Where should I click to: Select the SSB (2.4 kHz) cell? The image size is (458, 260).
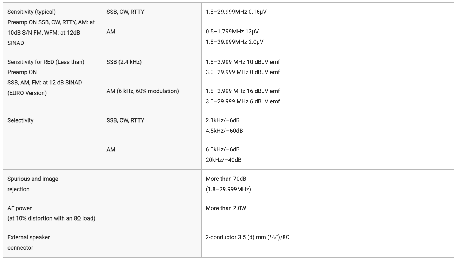pos(152,67)
